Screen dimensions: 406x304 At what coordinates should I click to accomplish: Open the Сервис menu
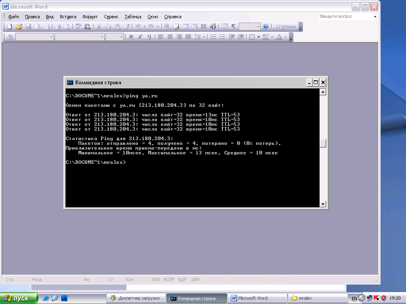pos(111,17)
